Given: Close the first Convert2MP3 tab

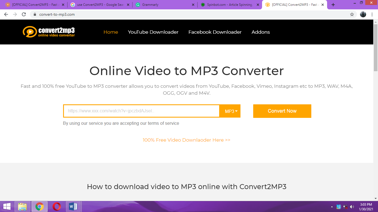Looking at the screenshot, I should (x=63, y=5).
